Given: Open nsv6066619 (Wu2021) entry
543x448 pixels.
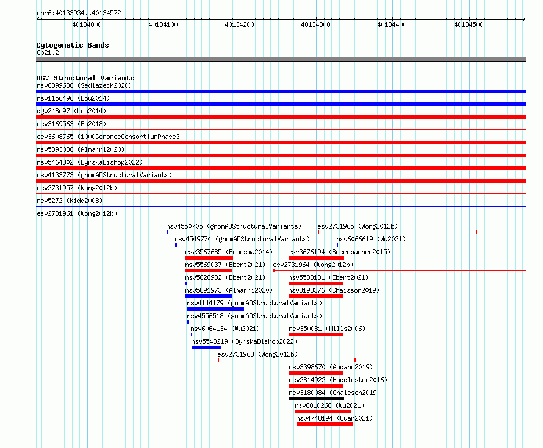Looking at the screenshot, I should 371,239.
